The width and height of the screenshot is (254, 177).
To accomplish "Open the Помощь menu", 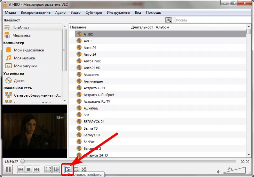I will pyautogui.click(x=153, y=12).
